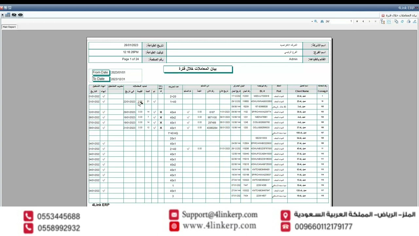
Task: Click the permit number 297488
Action: (212, 123)
